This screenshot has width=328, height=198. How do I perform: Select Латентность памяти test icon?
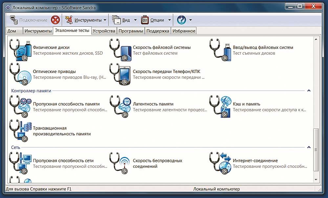click(x=120, y=107)
